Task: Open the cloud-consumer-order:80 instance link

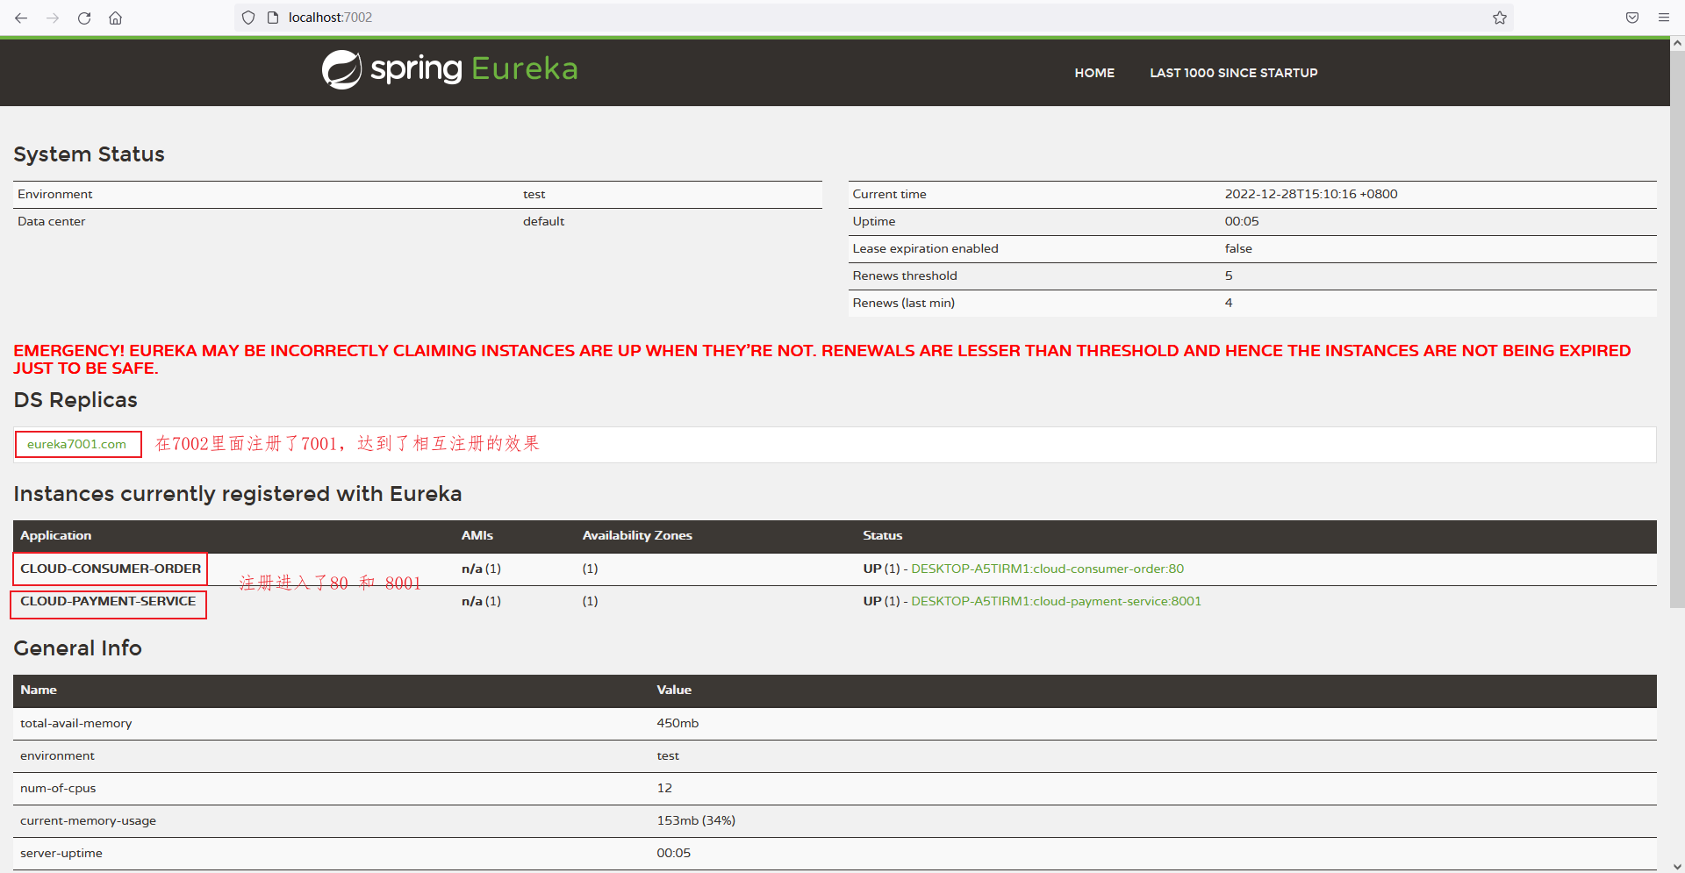Action: tap(1047, 569)
